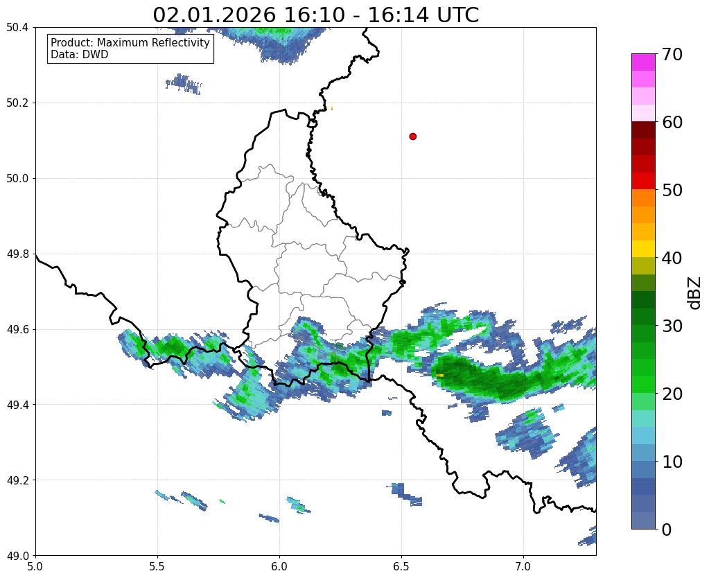Viewport: 709px width, 578px height.
Task: Click the red station marker dot
Action: click(x=413, y=137)
